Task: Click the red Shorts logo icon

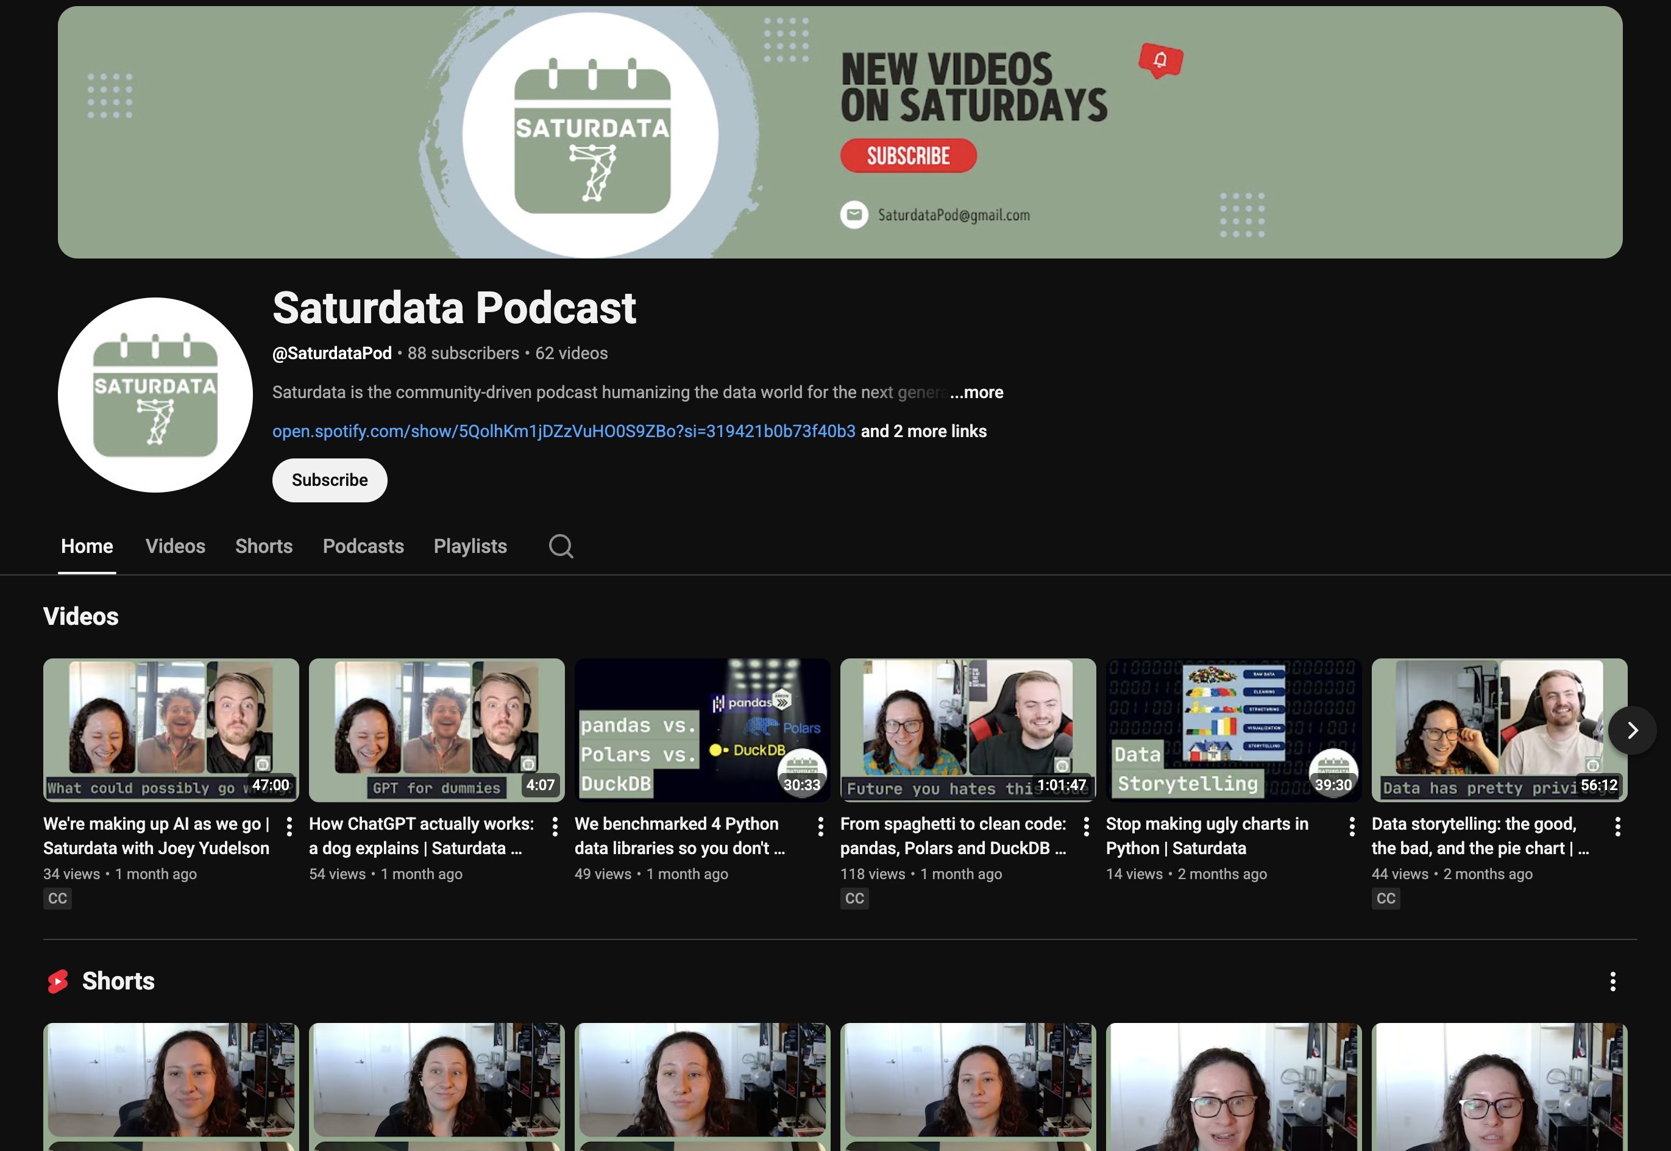Action: tap(58, 981)
